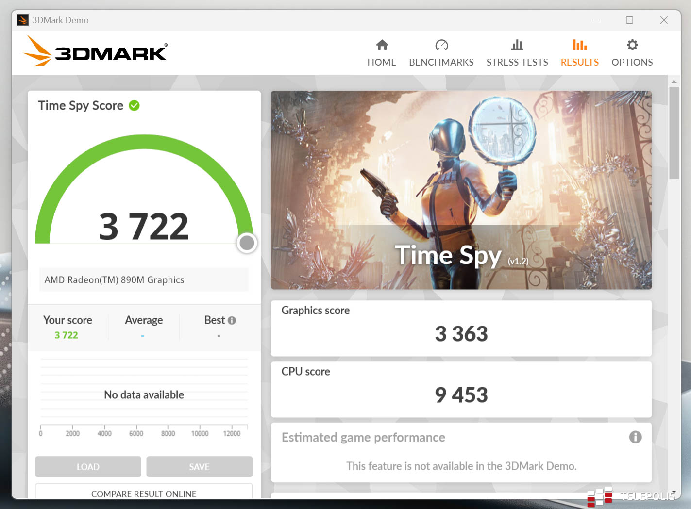This screenshot has height=509, width=691.
Task: Click the Time Spy banner image
Action: coord(461,190)
